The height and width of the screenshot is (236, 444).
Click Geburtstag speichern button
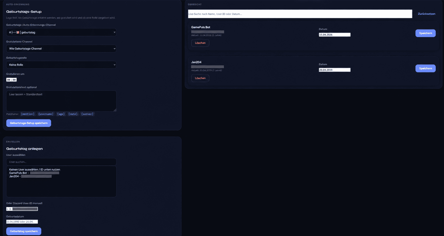[x=24, y=231]
